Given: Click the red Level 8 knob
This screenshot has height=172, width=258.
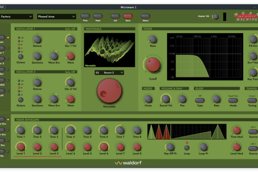Looking at the screenshot, I should coord(137,147).
